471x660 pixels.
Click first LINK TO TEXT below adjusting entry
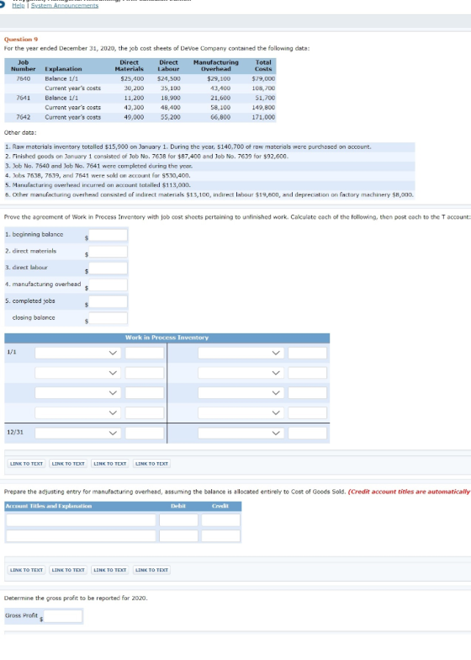27,570
